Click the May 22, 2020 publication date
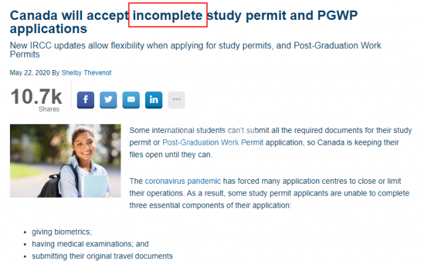424x267 pixels. pyautogui.click(x=30, y=73)
